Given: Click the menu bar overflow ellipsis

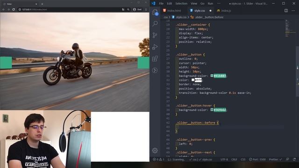Looking at the screenshot, I should click(x=219, y=3).
